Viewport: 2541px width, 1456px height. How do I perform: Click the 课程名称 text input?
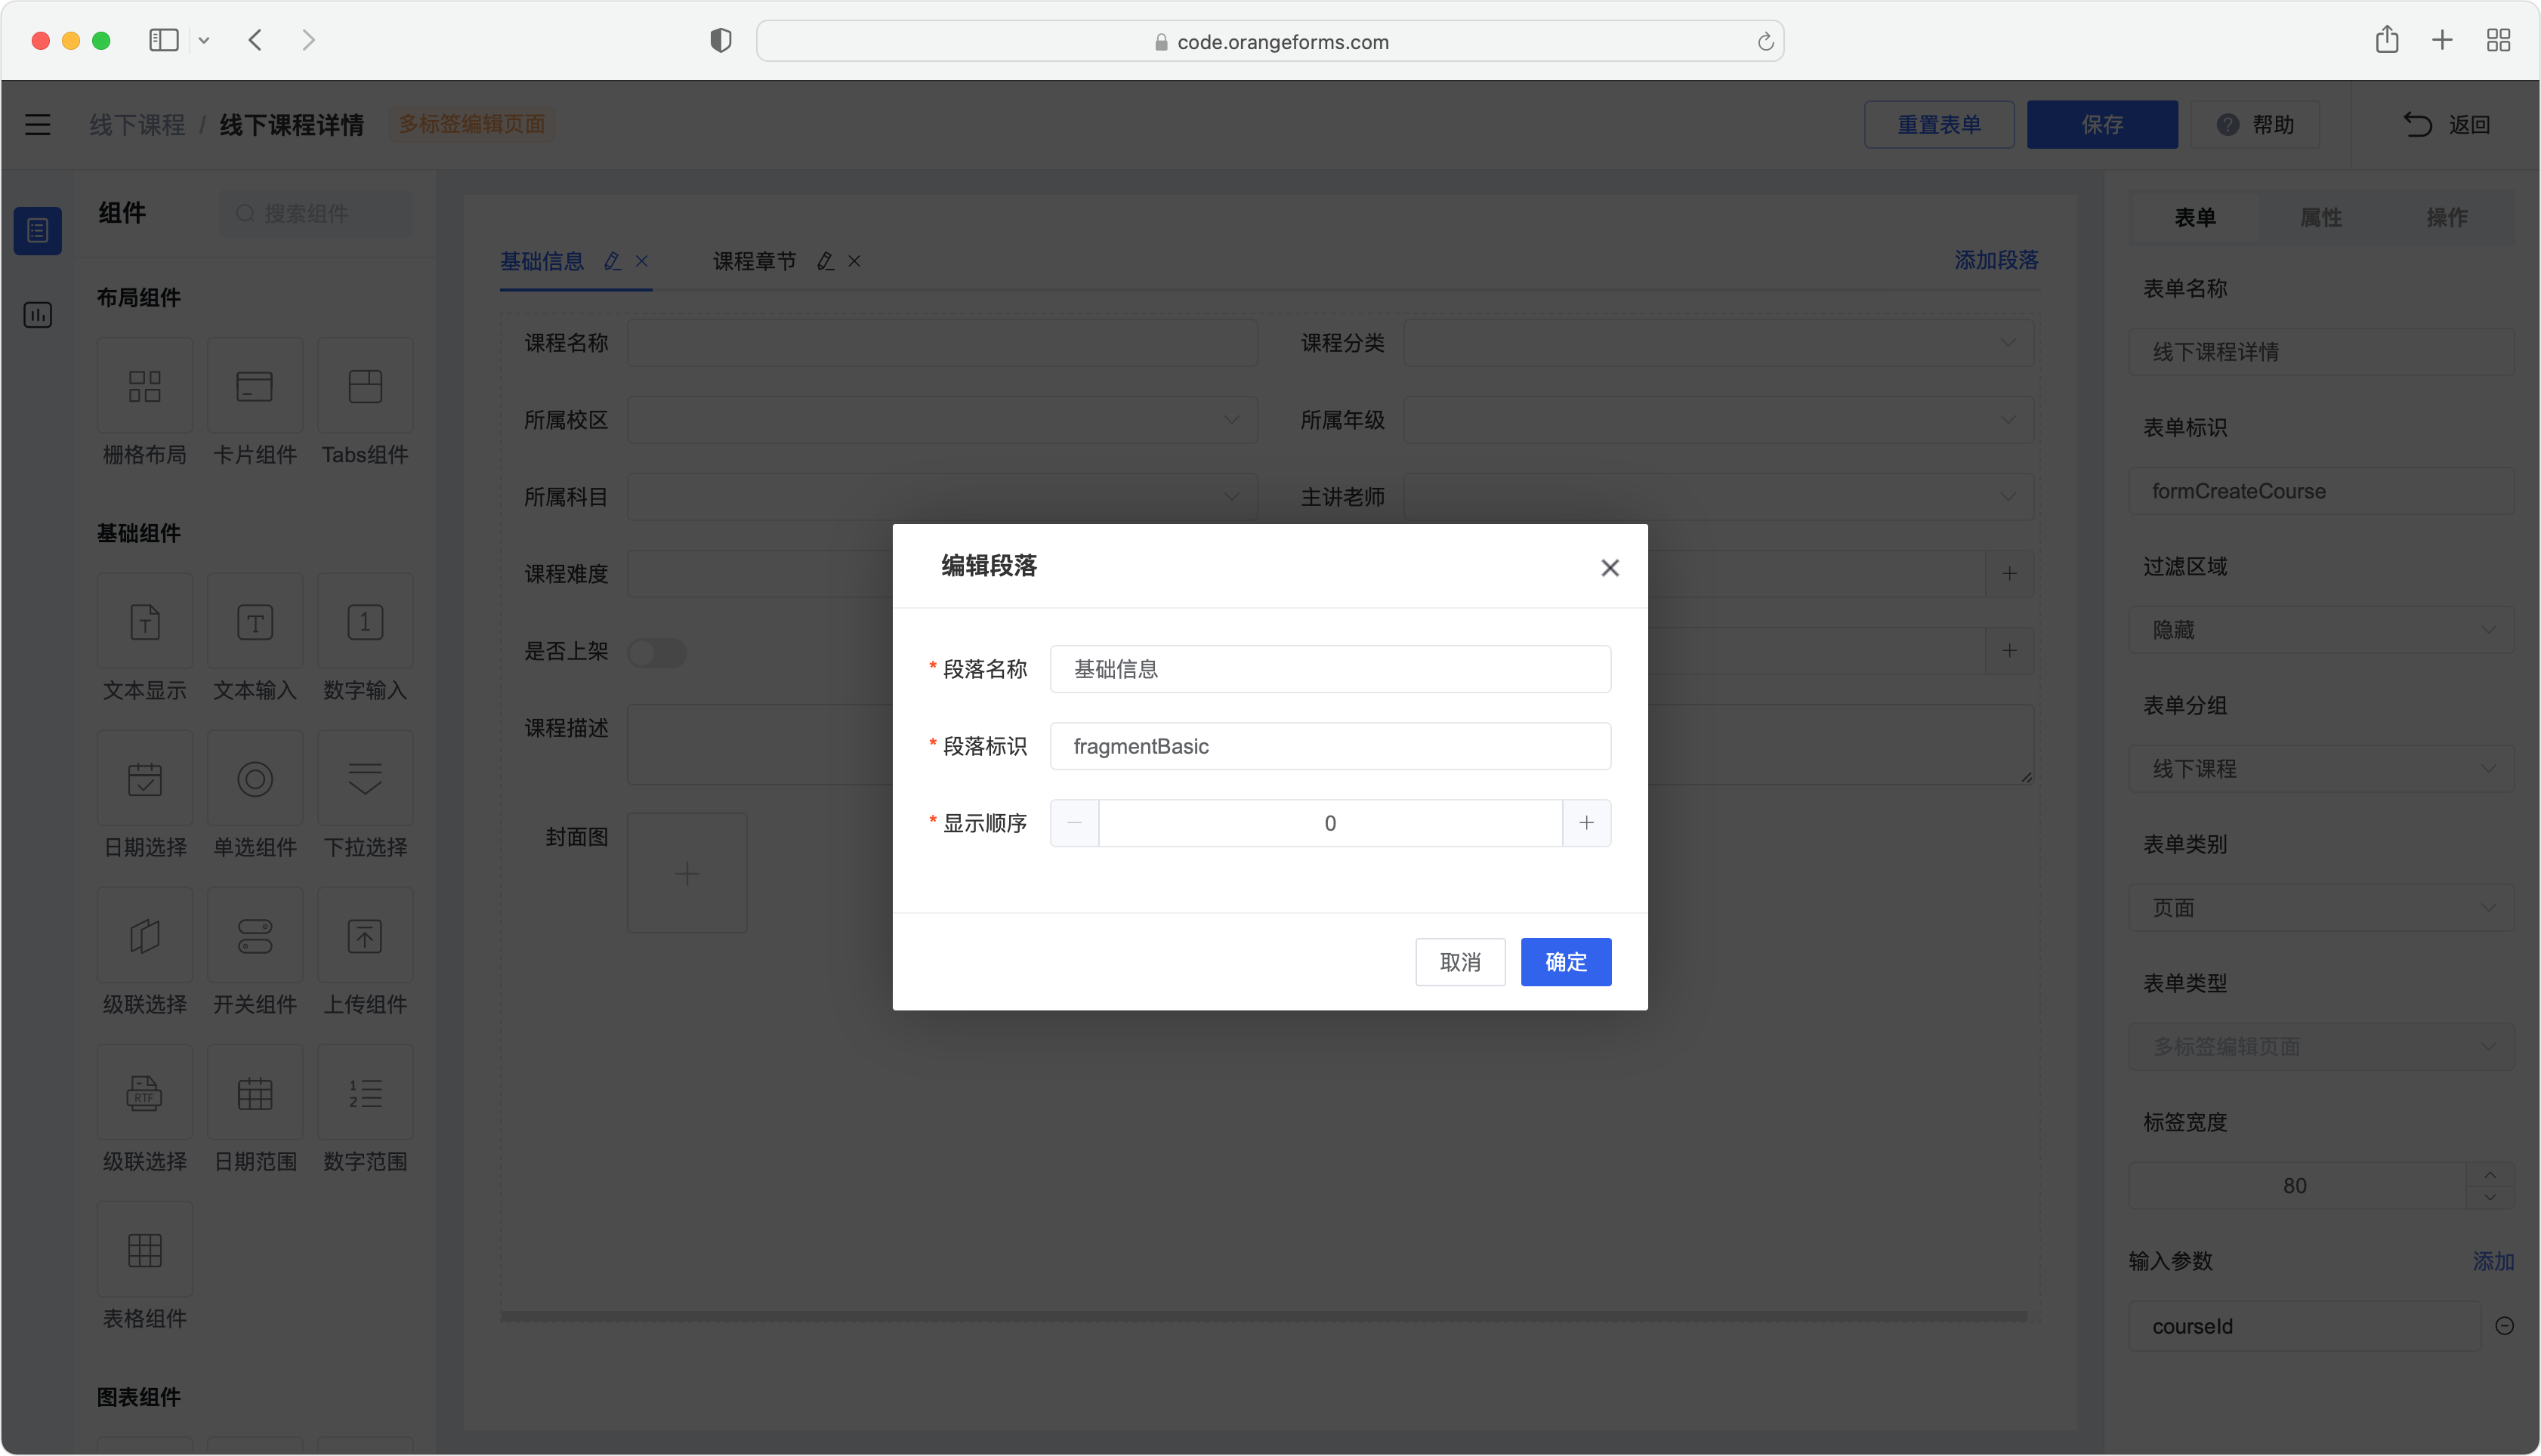[x=941, y=343]
